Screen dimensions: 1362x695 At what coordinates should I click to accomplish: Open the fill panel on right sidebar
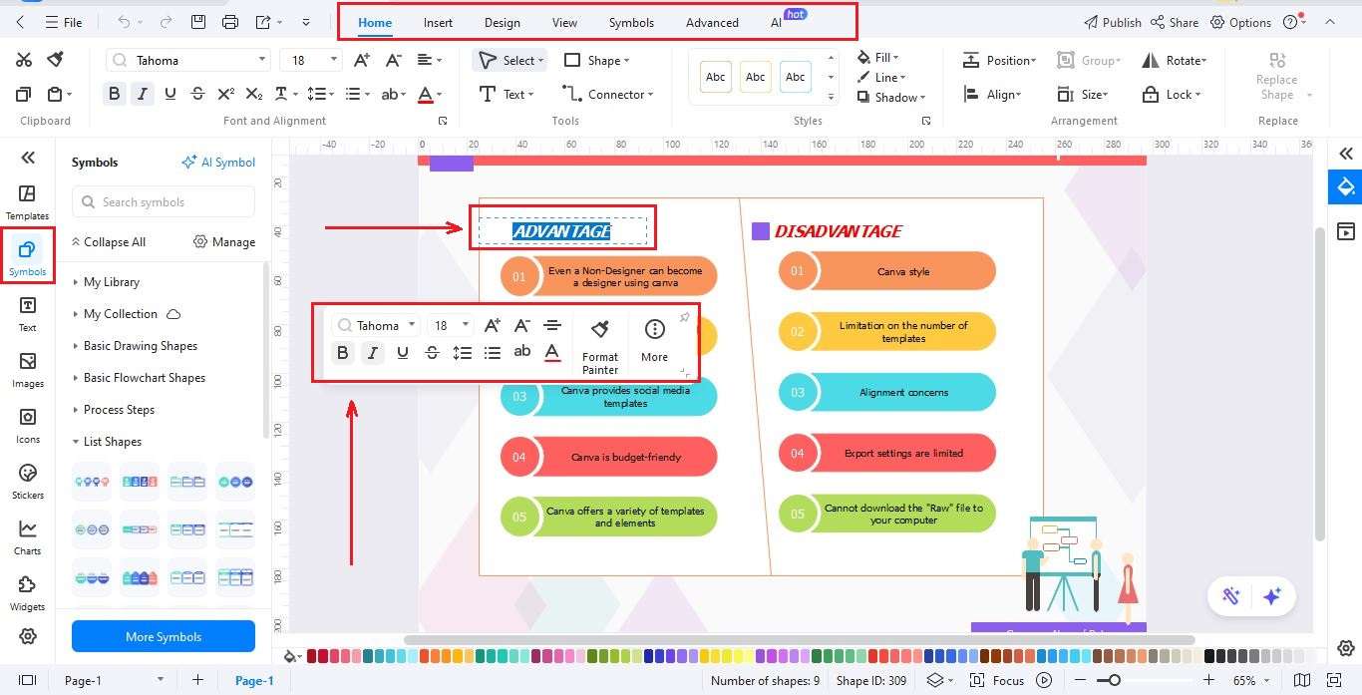click(1346, 186)
